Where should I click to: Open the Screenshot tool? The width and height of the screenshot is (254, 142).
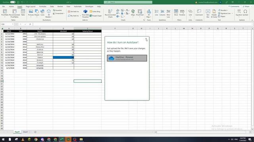click(x=59, y=13)
